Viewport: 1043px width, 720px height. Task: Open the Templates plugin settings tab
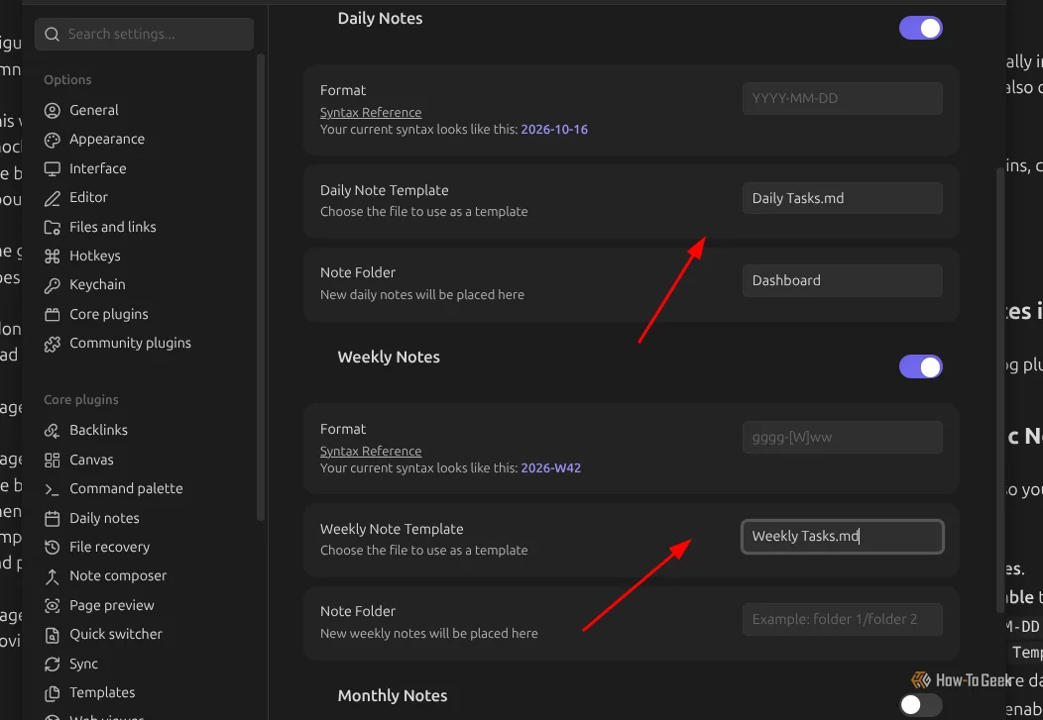coord(102,693)
